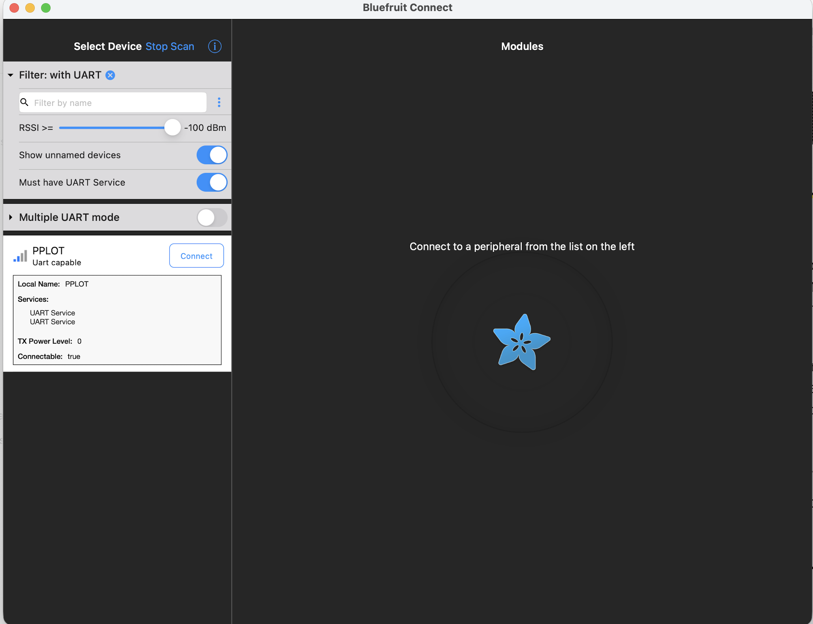Screen dimensions: 813x624
Task: Open filter options three-dot menu
Action: 219,102
